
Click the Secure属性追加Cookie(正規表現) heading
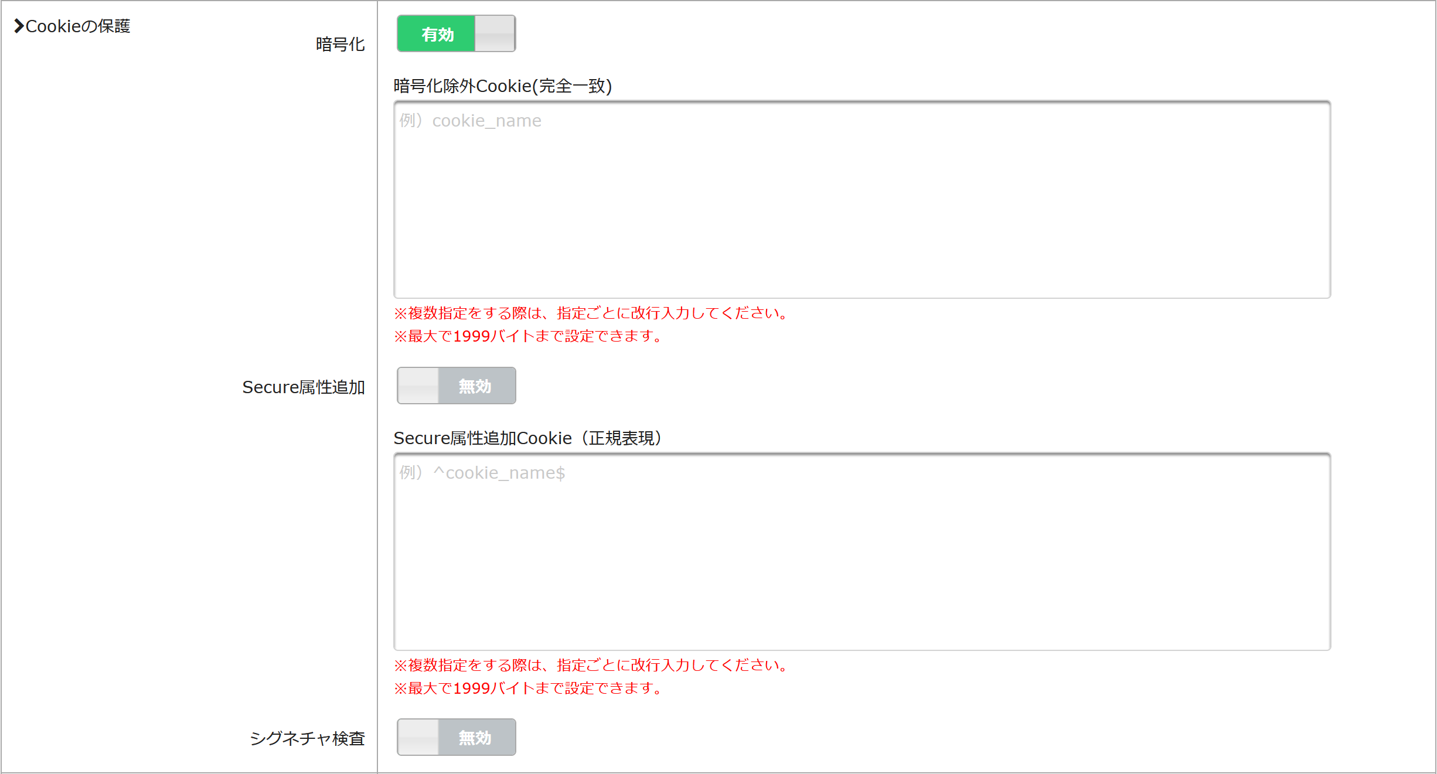coord(527,438)
